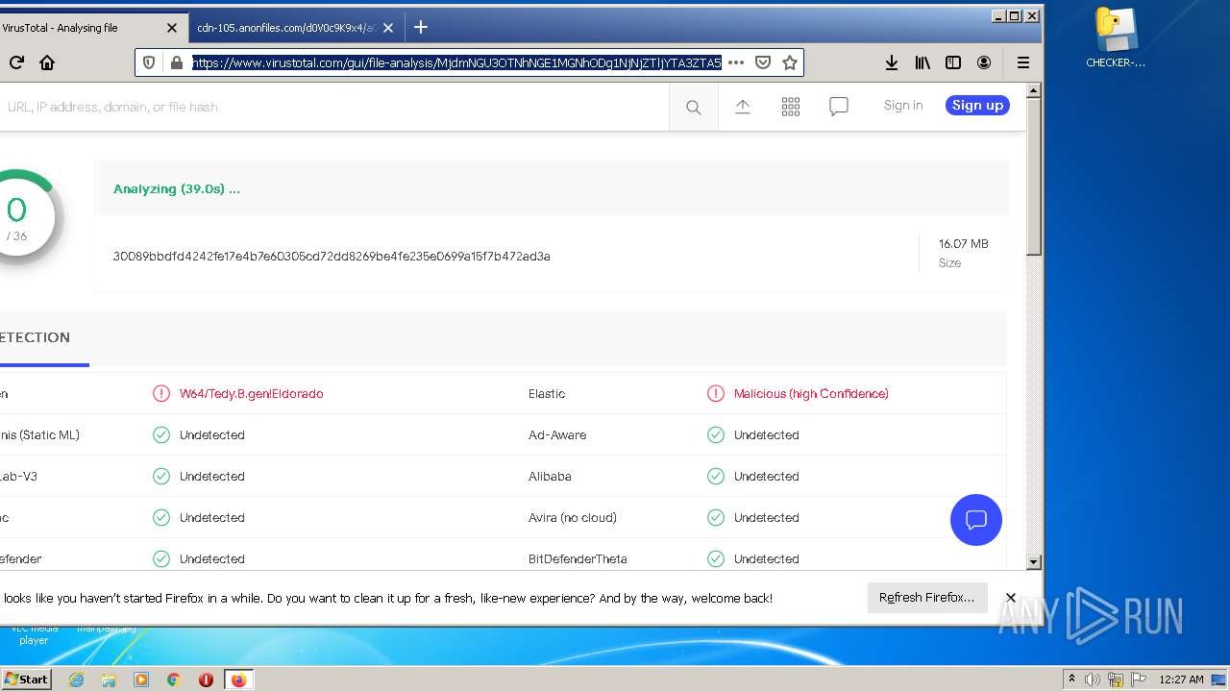Save page to Pocket icon

tap(763, 62)
